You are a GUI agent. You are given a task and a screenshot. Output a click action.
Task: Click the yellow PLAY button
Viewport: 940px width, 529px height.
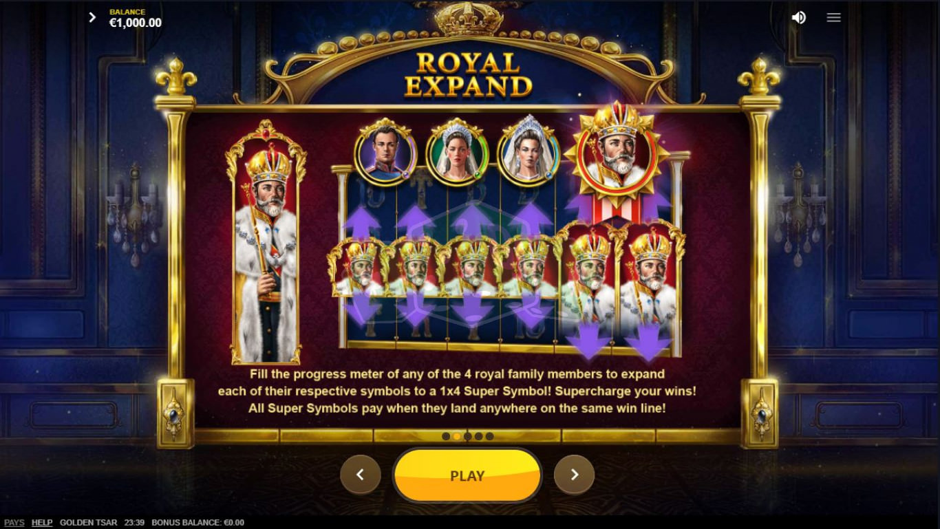click(x=467, y=475)
